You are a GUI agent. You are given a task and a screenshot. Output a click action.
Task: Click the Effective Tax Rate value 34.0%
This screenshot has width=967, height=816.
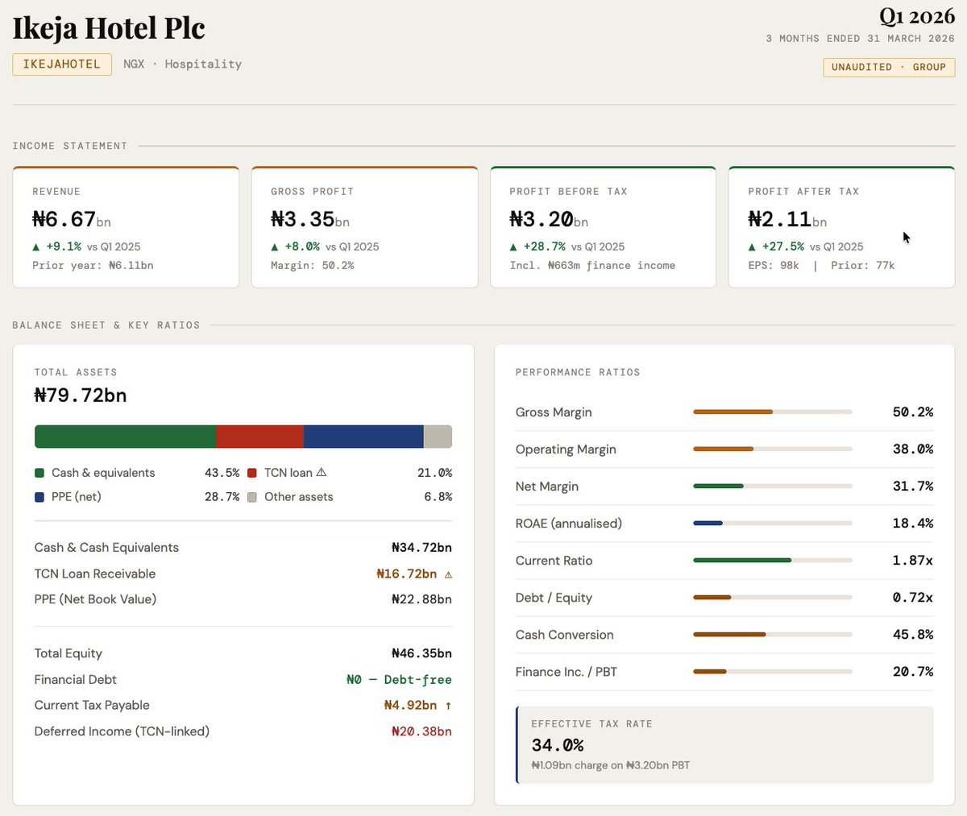point(558,745)
